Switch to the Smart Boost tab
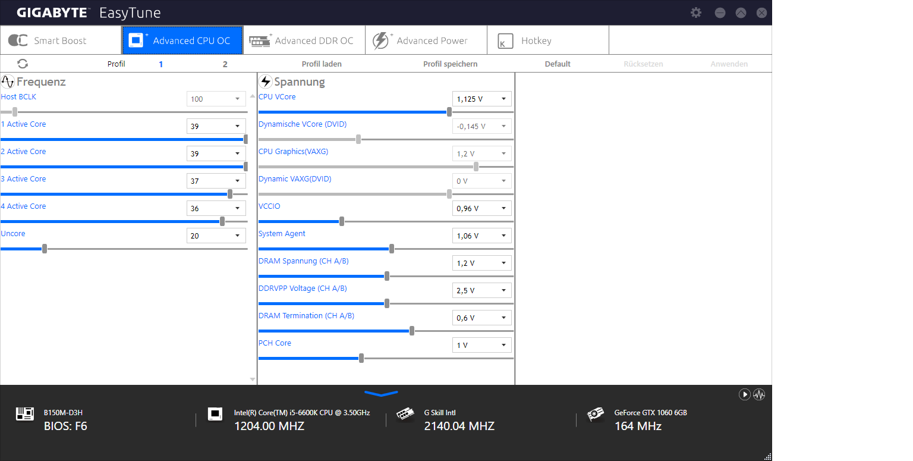 pos(61,40)
